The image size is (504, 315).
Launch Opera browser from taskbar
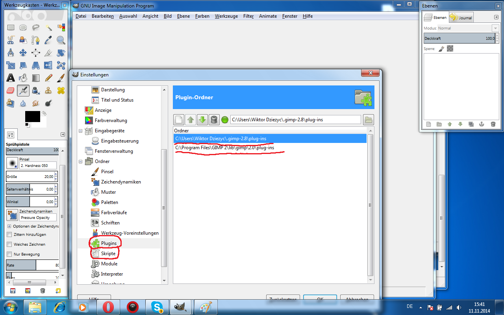(x=108, y=307)
